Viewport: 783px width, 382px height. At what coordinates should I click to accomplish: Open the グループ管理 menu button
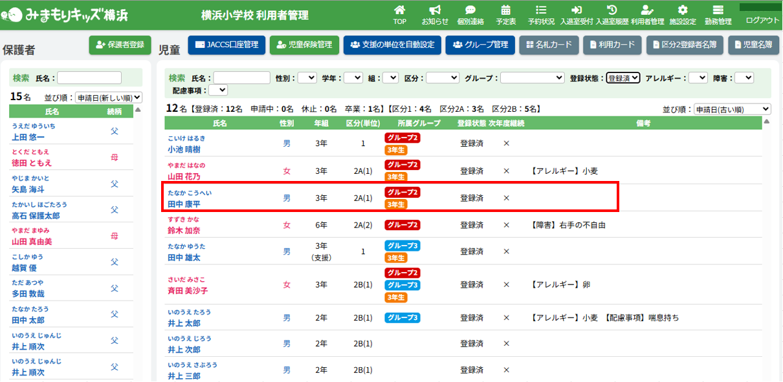(480, 45)
